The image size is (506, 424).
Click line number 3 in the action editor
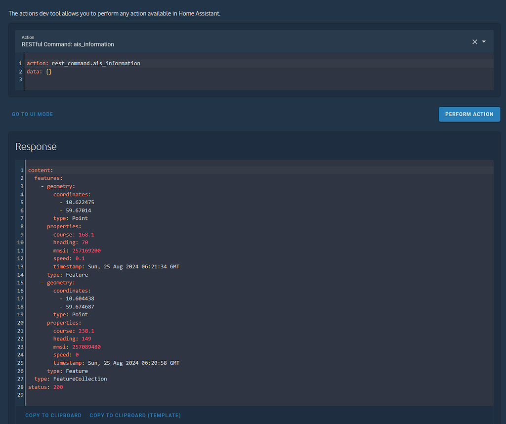20,80
